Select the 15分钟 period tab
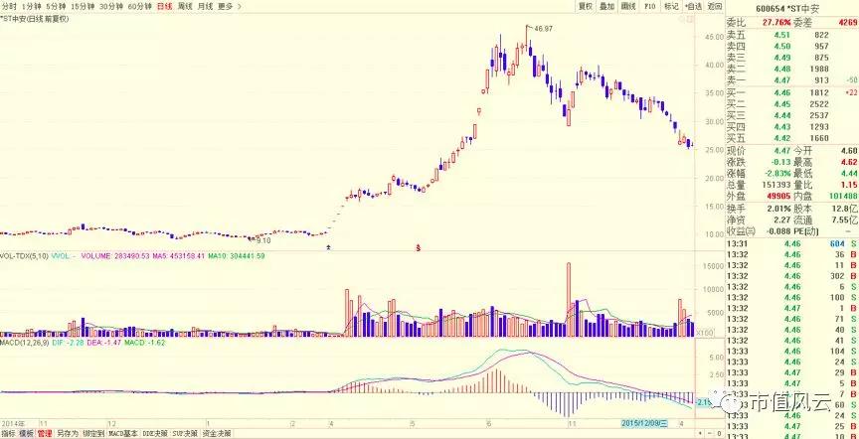The width and height of the screenshot is (859, 439). (83, 7)
